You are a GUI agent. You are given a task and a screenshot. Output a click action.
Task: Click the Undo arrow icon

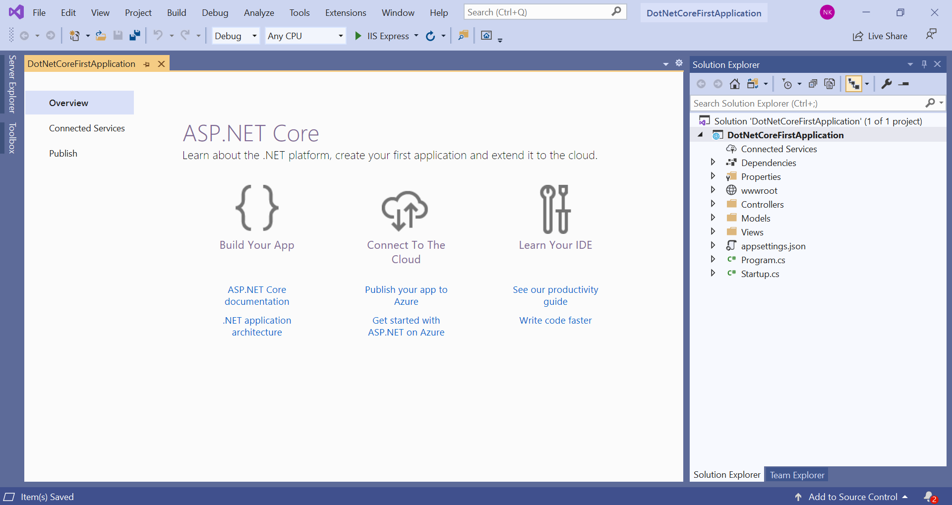(x=158, y=35)
